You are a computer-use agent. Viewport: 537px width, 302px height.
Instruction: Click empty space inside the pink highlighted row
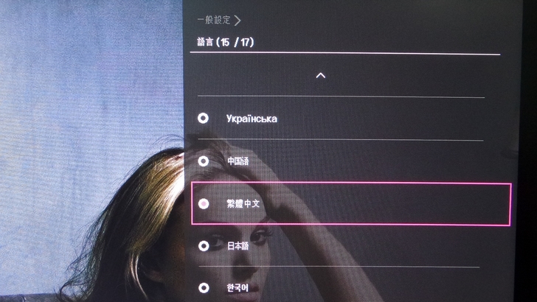pyautogui.click(x=384, y=204)
